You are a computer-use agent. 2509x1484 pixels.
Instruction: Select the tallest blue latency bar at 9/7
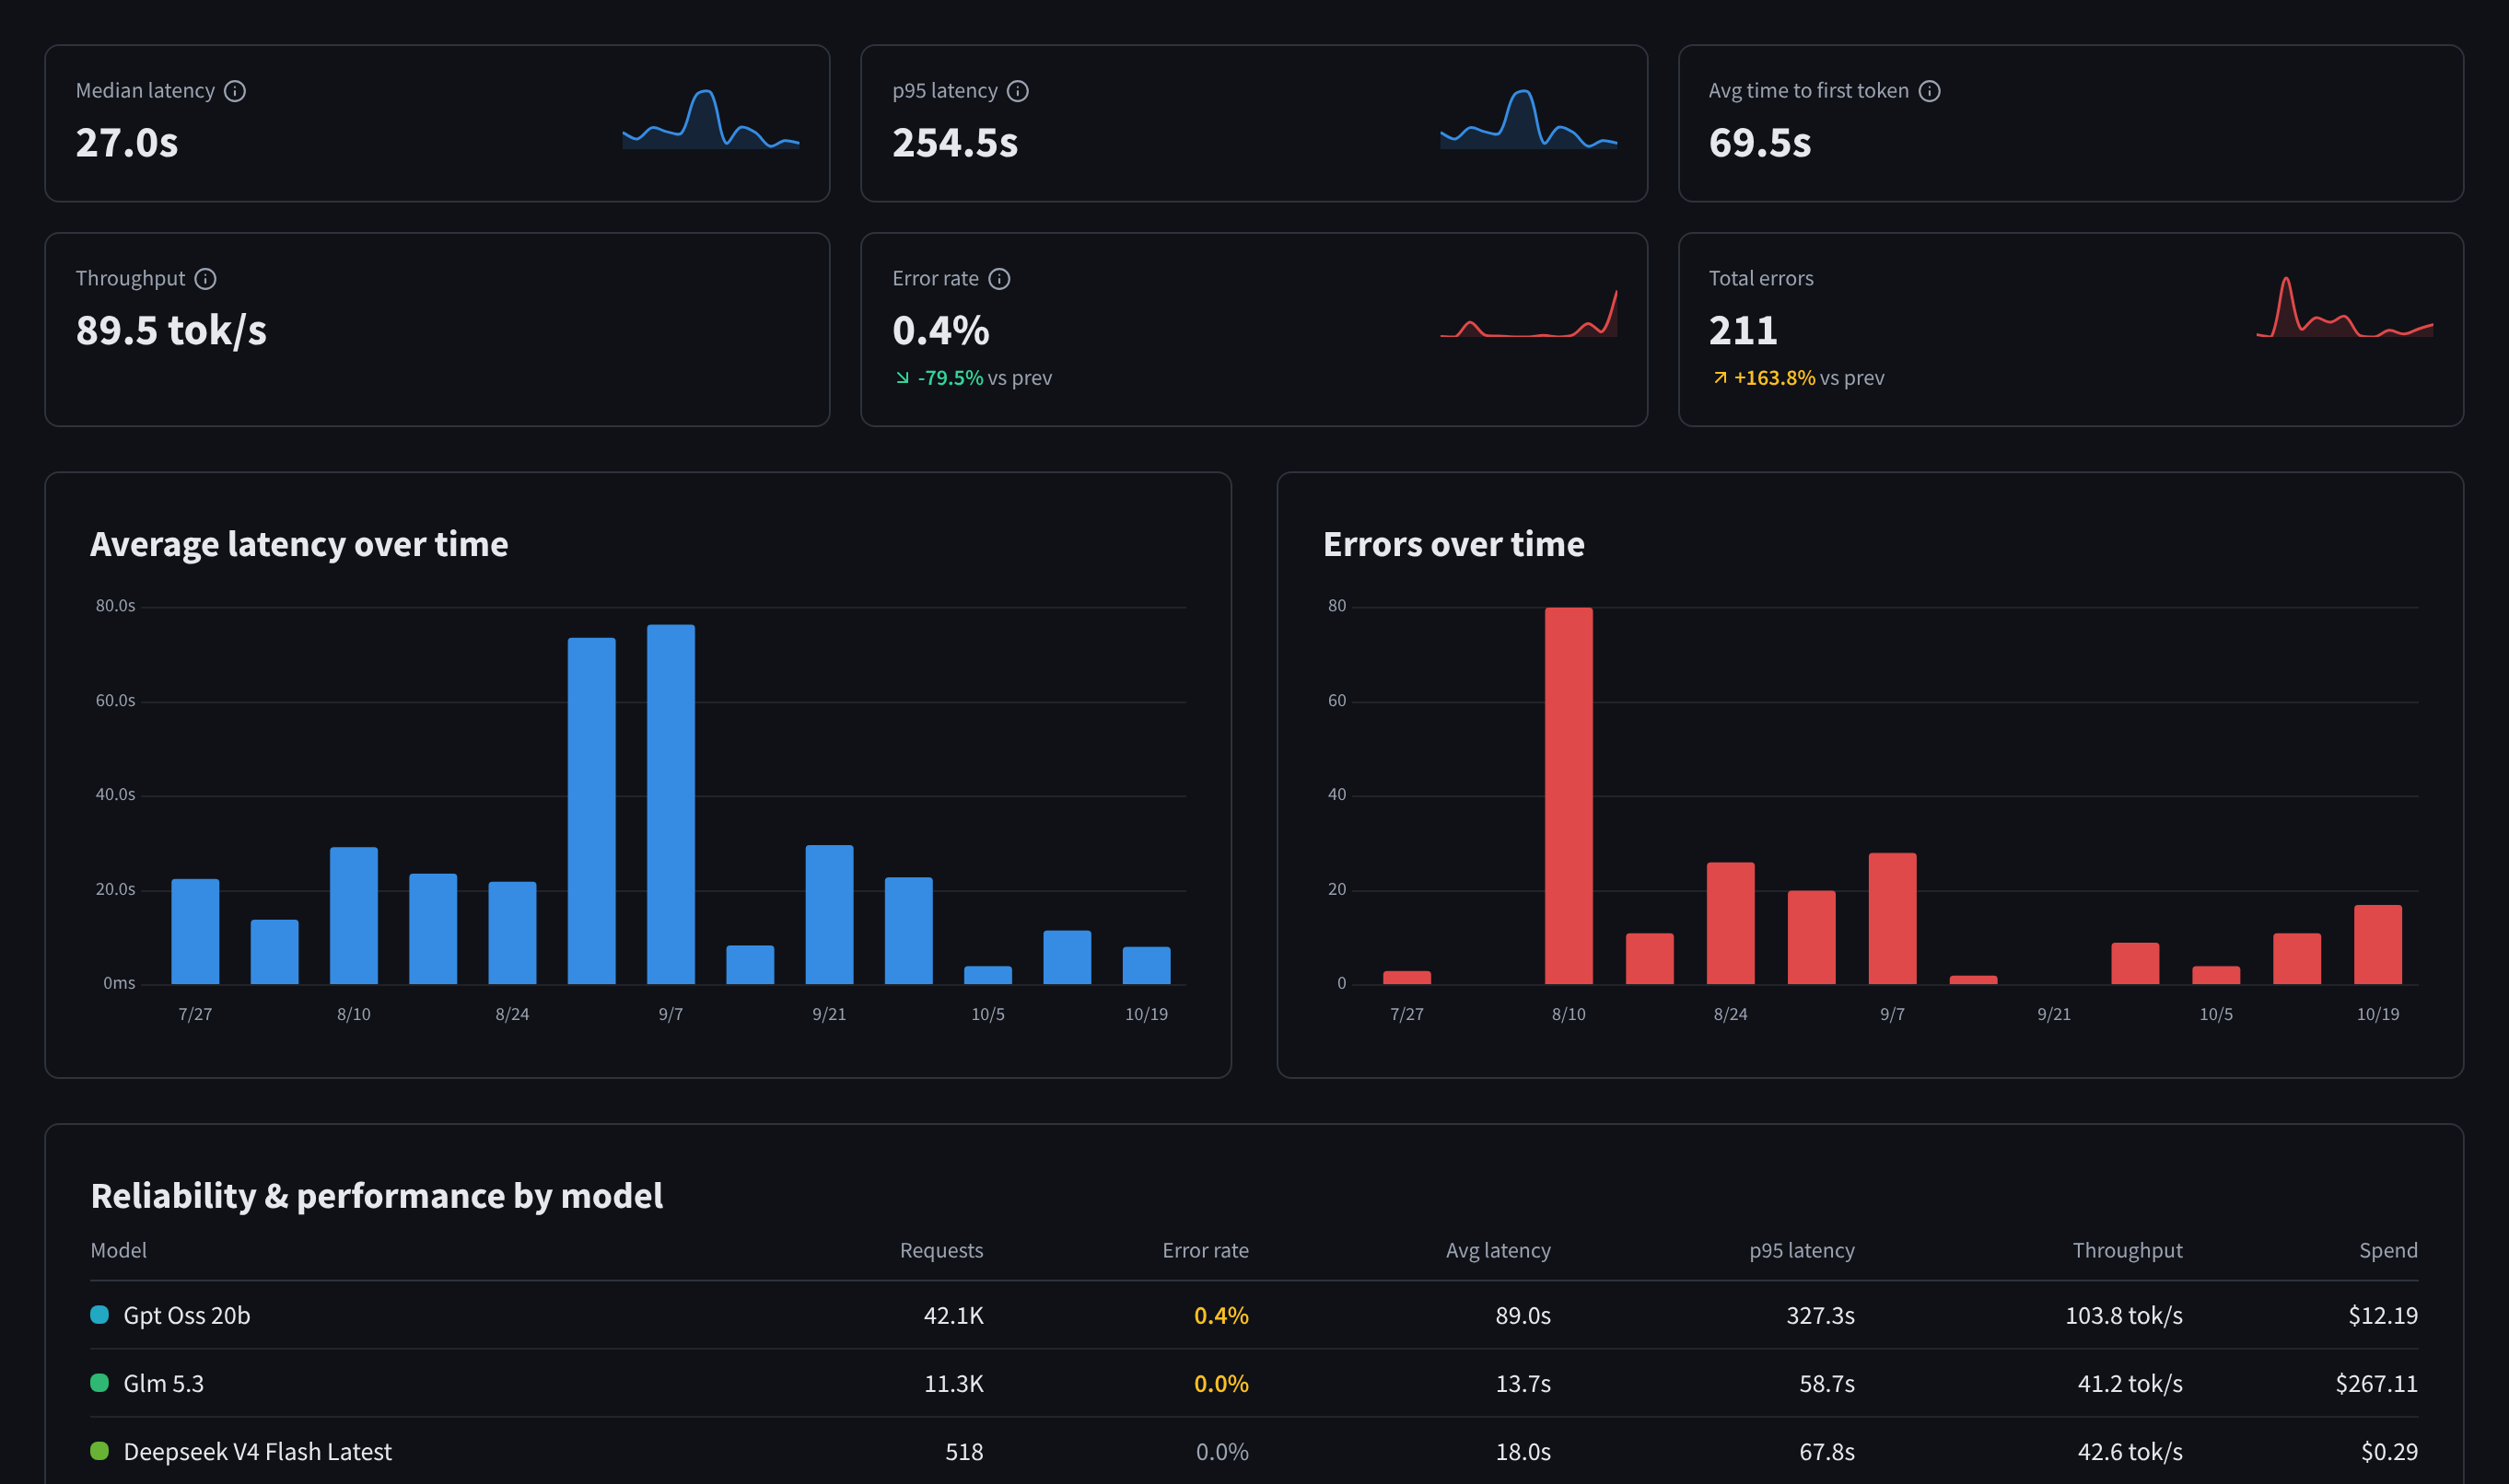pos(671,804)
